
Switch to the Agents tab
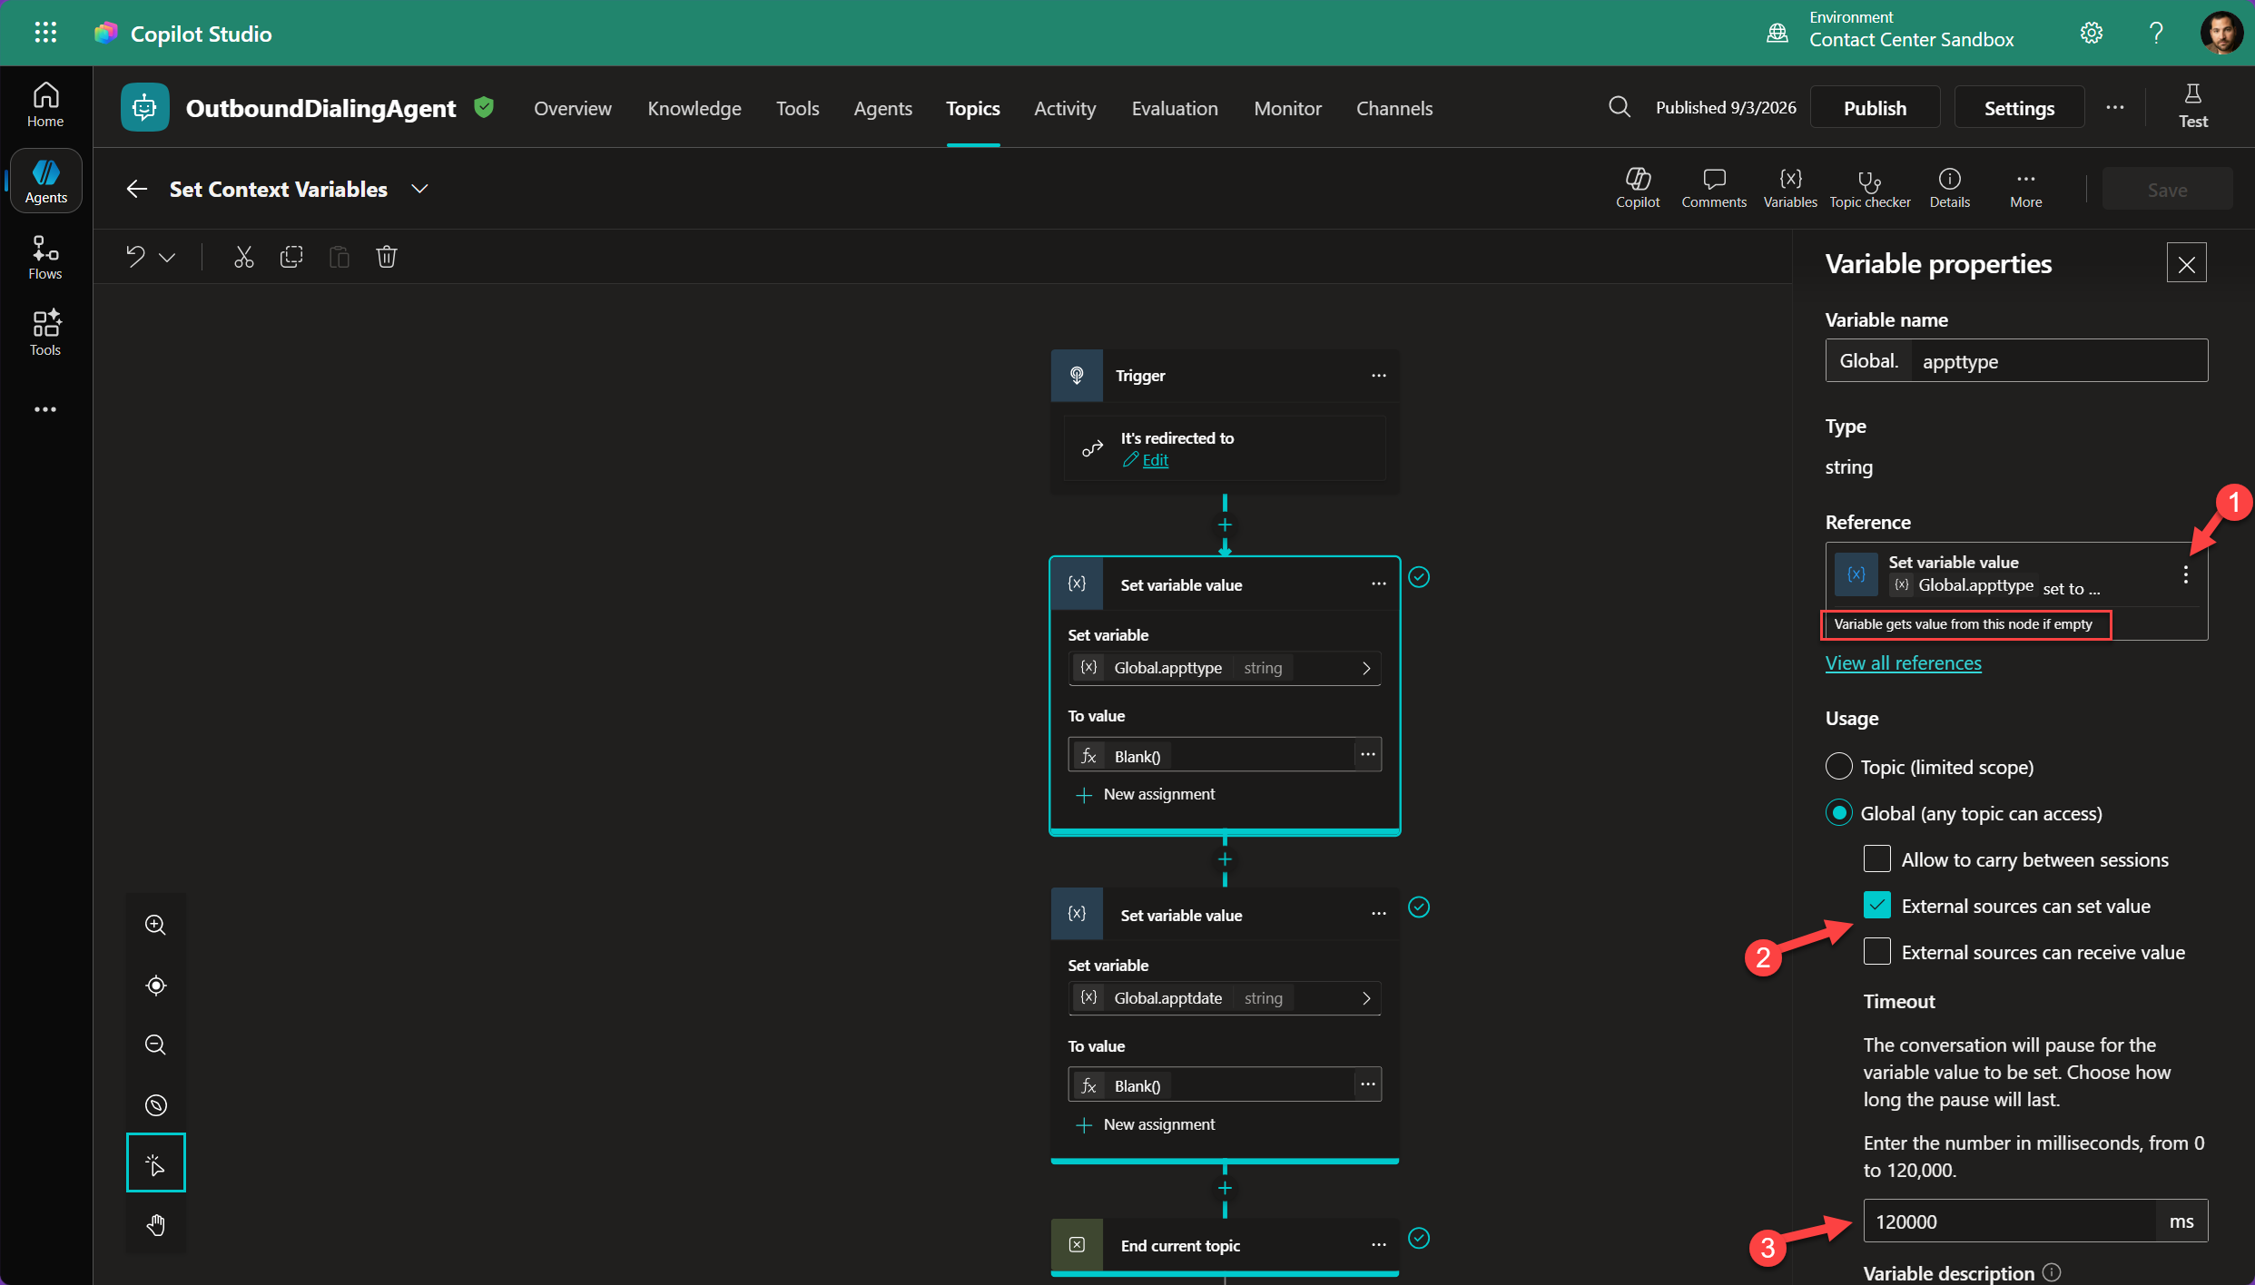tap(882, 108)
